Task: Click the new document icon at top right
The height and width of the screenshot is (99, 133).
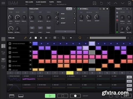Action: click(x=130, y=3)
